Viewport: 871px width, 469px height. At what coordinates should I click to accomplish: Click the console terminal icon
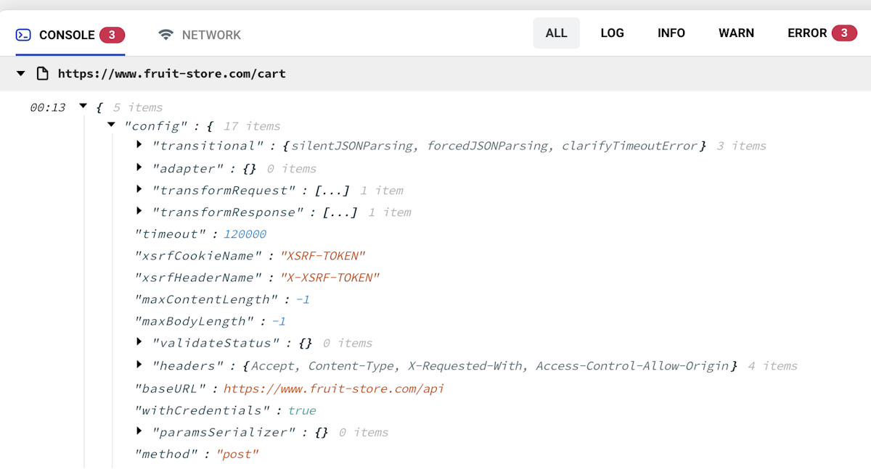[x=23, y=35]
